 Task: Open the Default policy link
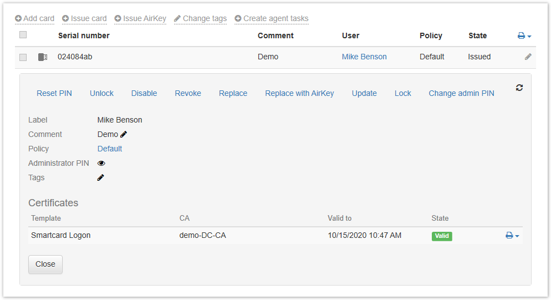pyautogui.click(x=110, y=149)
